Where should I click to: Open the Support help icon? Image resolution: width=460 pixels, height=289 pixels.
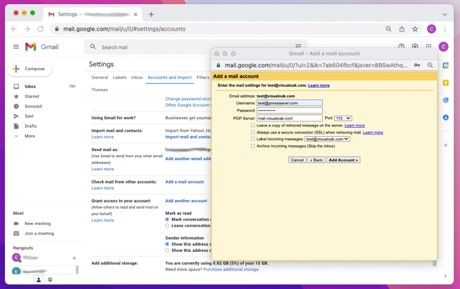click(401, 46)
